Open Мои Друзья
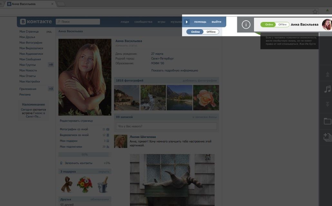 tap(27, 37)
